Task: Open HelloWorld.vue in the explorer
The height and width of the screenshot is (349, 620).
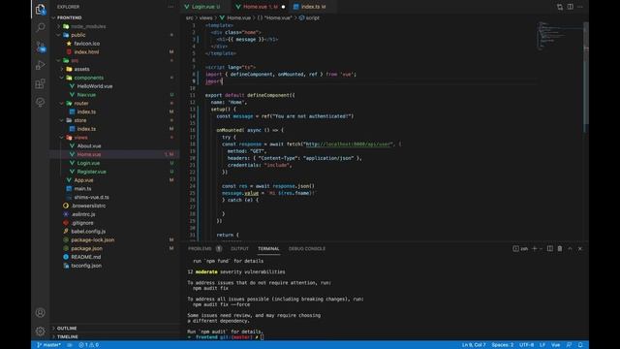Action: click(95, 86)
